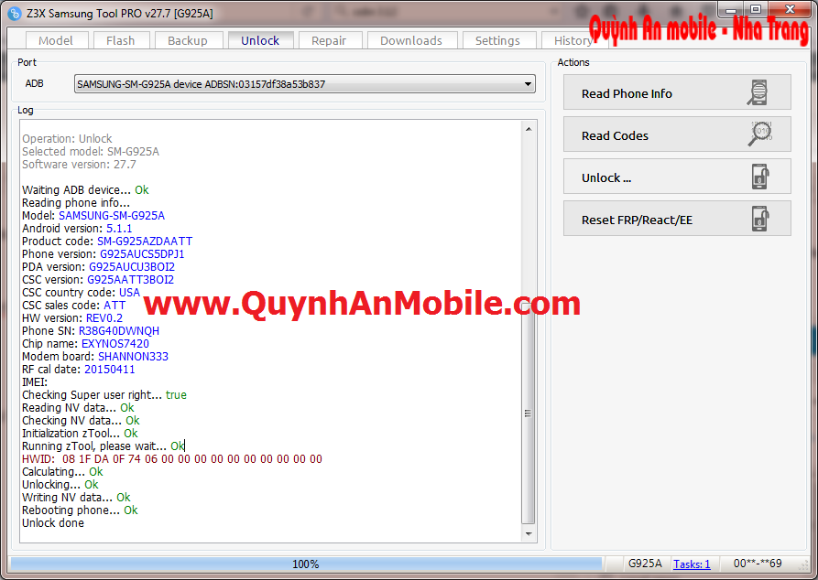The image size is (818, 580).
Task: Open the Tasks: 1 link
Action: click(x=692, y=564)
